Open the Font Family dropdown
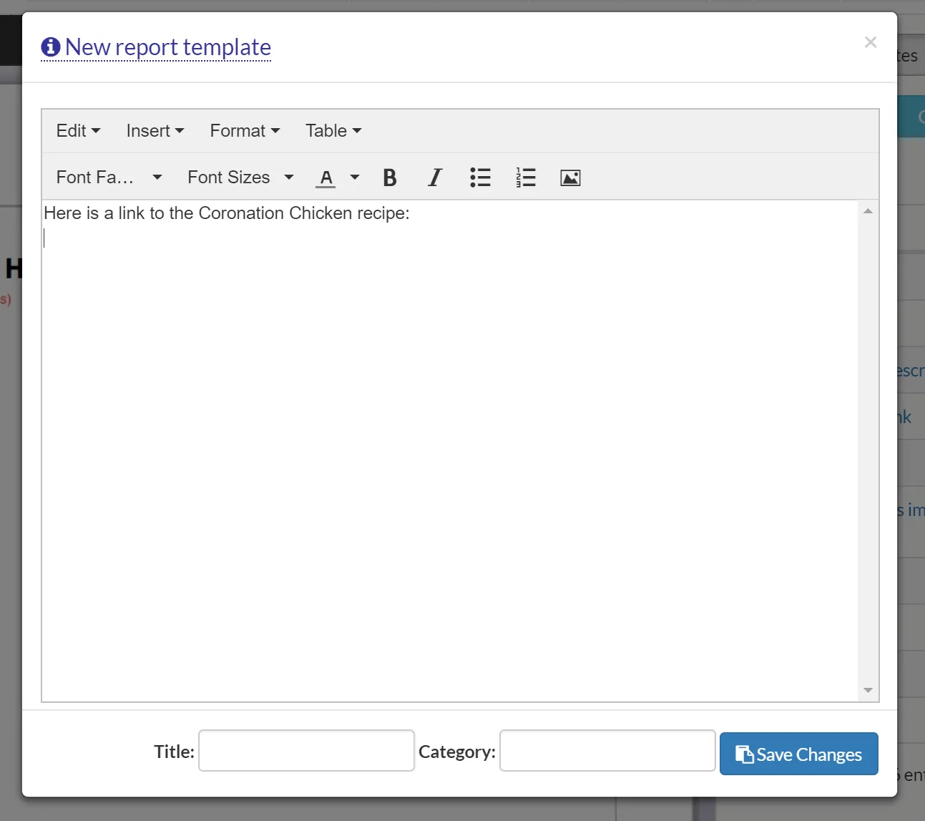The height and width of the screenshot is (821, 925). point(109,178)
